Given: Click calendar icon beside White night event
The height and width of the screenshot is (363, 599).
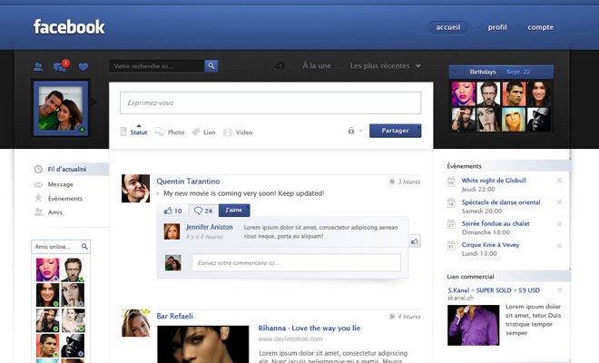Looking at the screenshot, I should click(x=451, y=181).
